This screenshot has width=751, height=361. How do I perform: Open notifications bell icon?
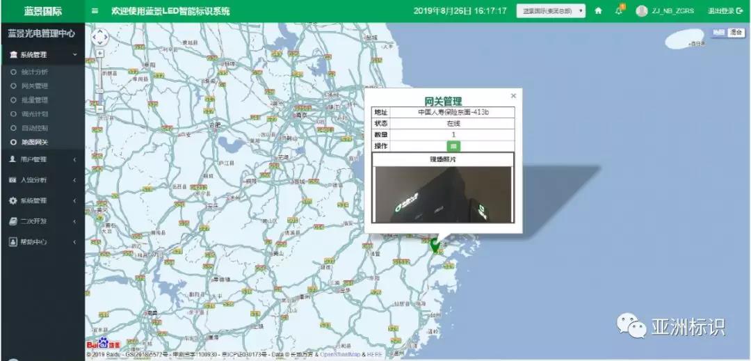point(619,10)
